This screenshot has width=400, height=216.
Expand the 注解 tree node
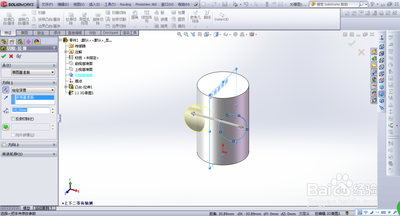66,52
